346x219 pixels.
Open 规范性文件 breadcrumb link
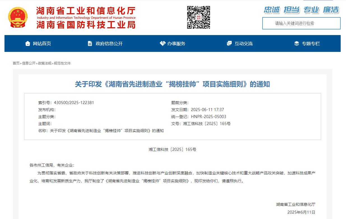62,63
